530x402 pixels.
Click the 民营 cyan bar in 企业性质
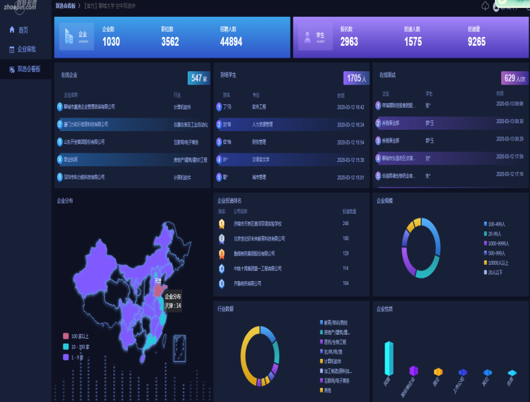388,358
